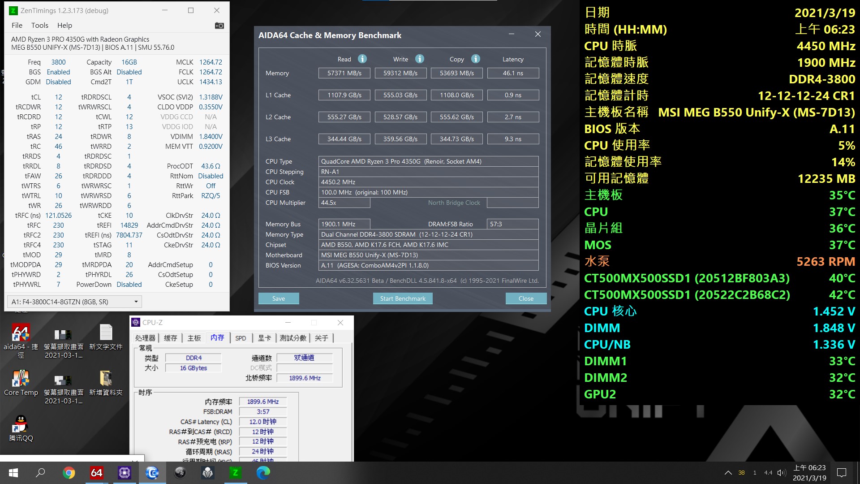Click the L3 Cache Write value 359.56 GB/s

click(400, 139)
